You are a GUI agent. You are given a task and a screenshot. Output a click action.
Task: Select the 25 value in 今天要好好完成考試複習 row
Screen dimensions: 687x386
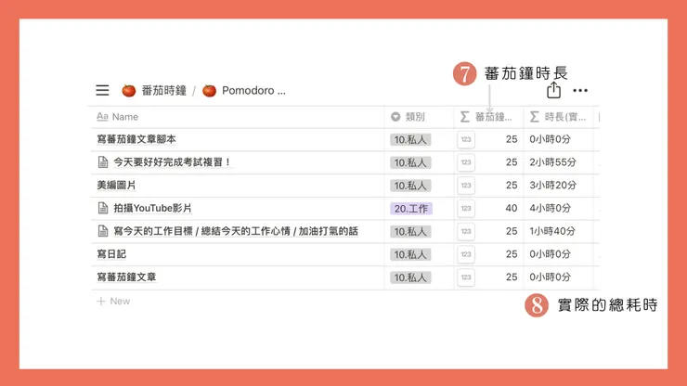coord(512,162)
